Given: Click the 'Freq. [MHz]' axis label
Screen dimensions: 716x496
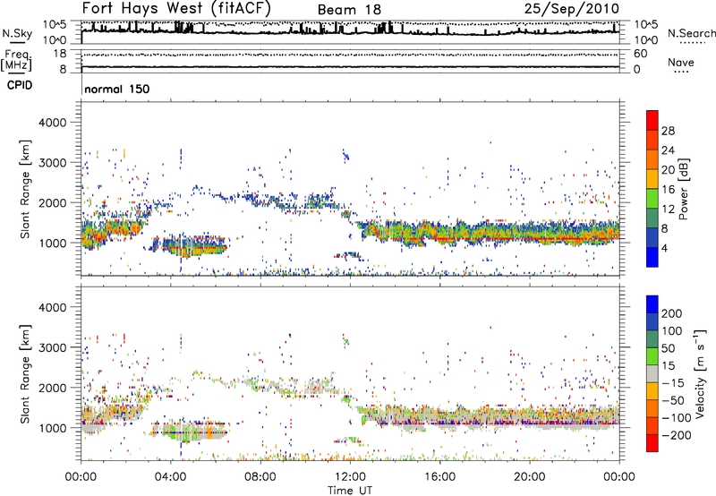Looking at the screenshot, I should tap(16, 61).
